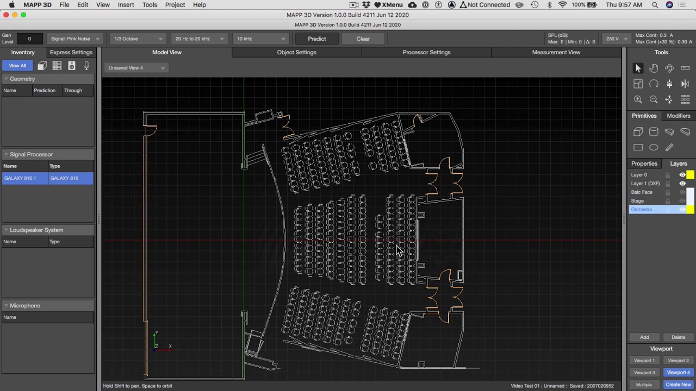Screen dimensions: 696x391
Task: Click the Wi-Fi status icon
Action: [562, 5]
